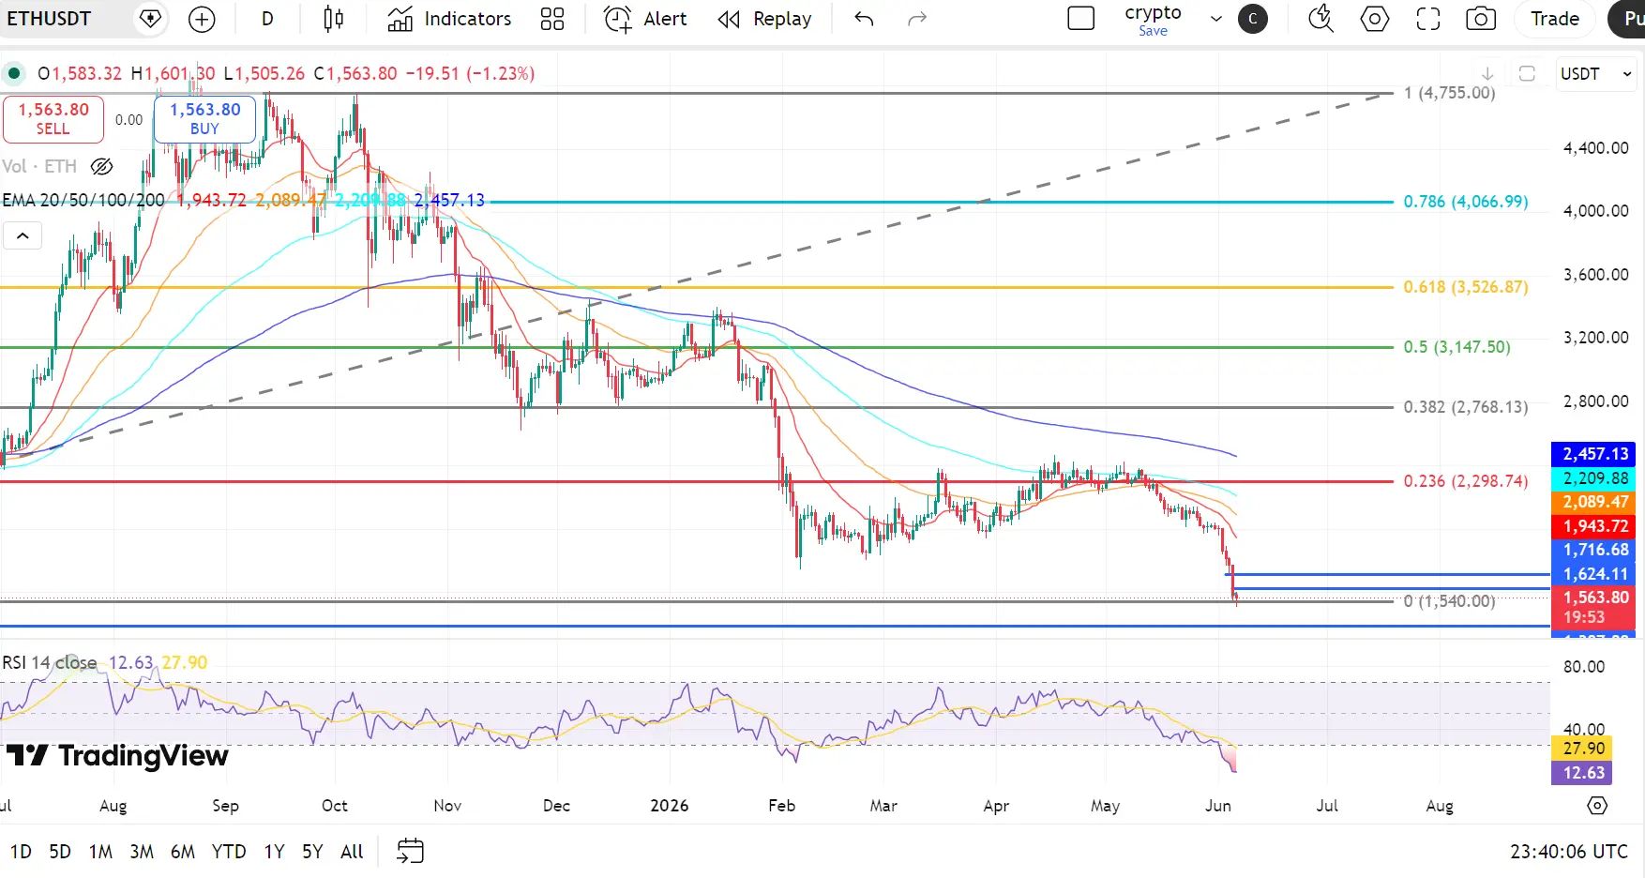Select the EMA 20/50/100/200 legend
This screenshot has height=878, width=1645.
coord(83,200)
